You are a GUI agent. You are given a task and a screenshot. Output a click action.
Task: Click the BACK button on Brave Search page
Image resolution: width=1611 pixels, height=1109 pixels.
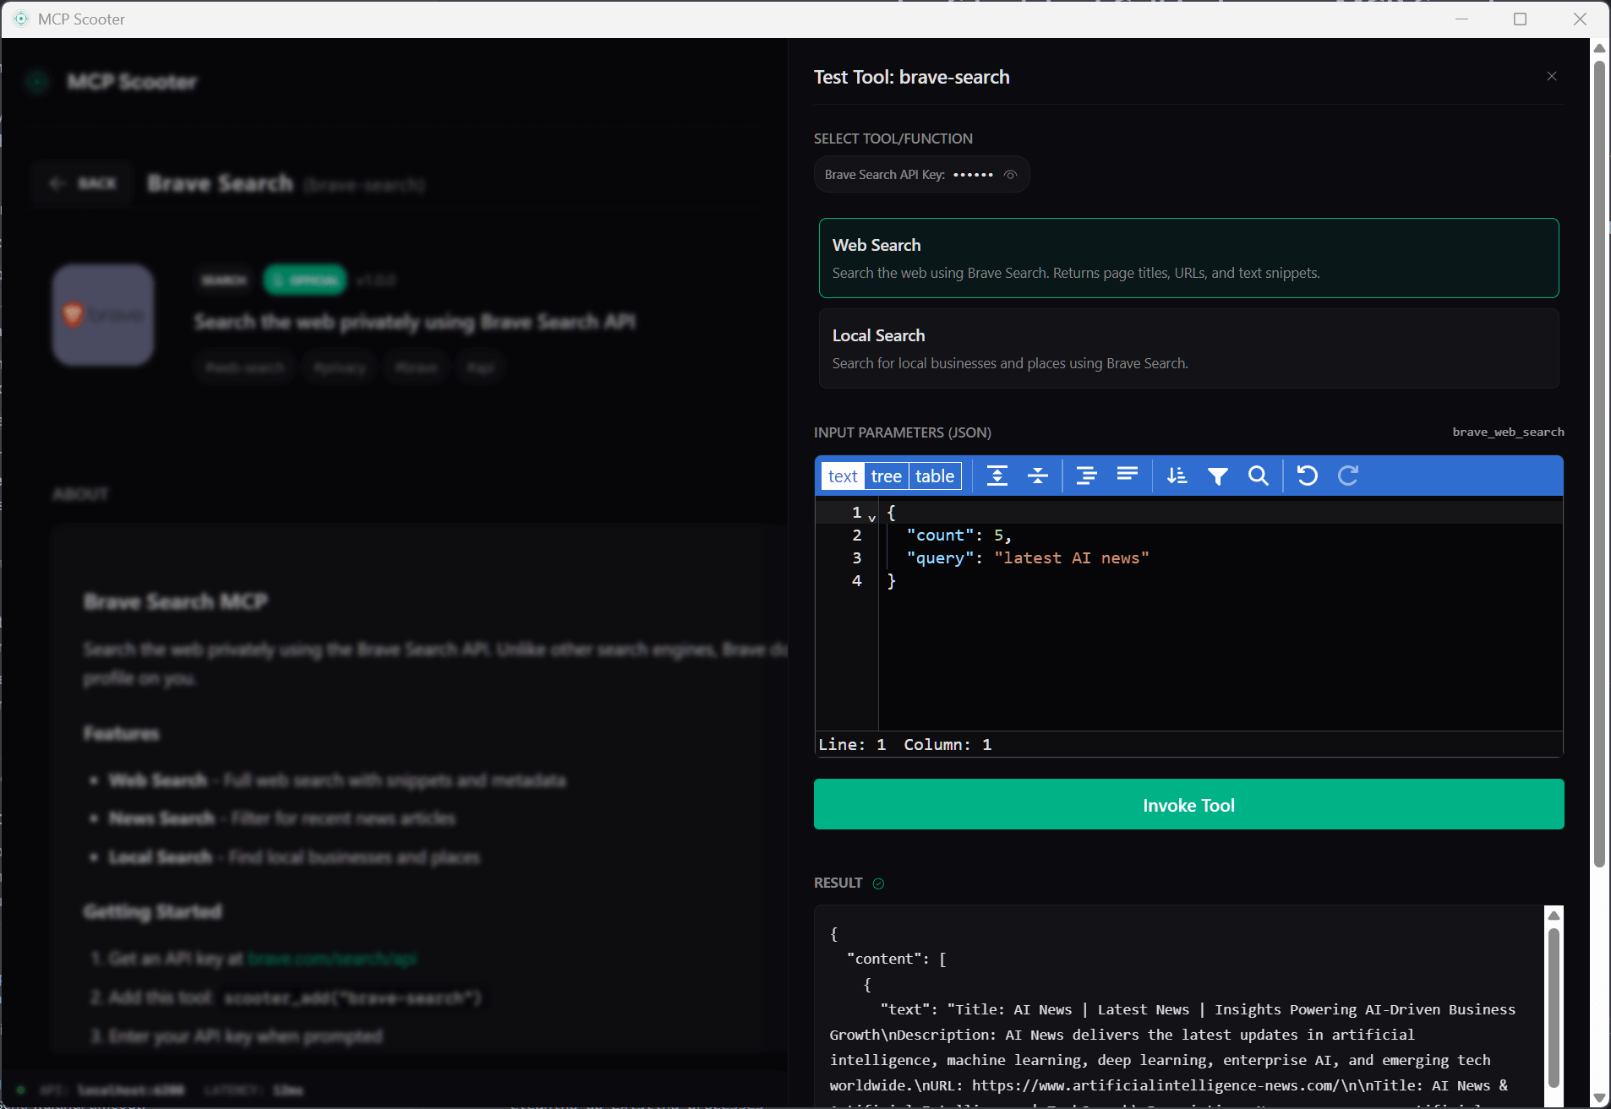(84, 183)
